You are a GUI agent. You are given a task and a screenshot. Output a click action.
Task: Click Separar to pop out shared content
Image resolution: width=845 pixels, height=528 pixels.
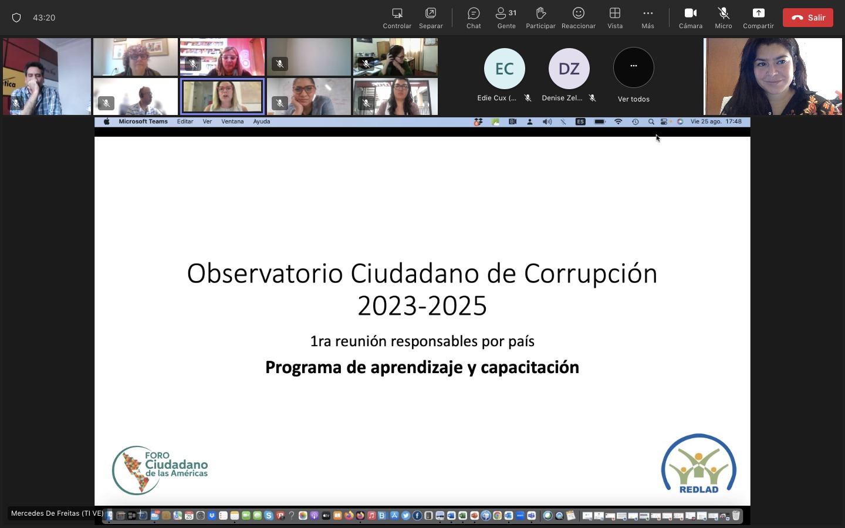coord(431,18)
